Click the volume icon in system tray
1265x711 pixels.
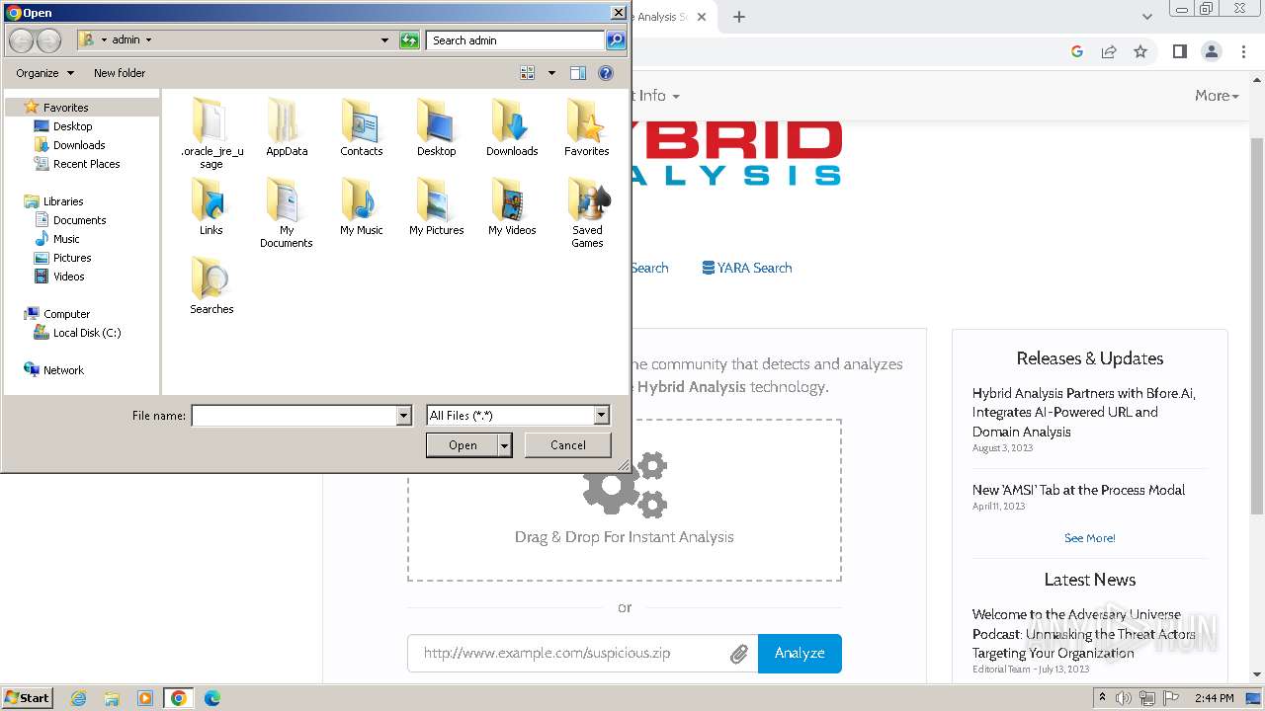click(1124, 698)
